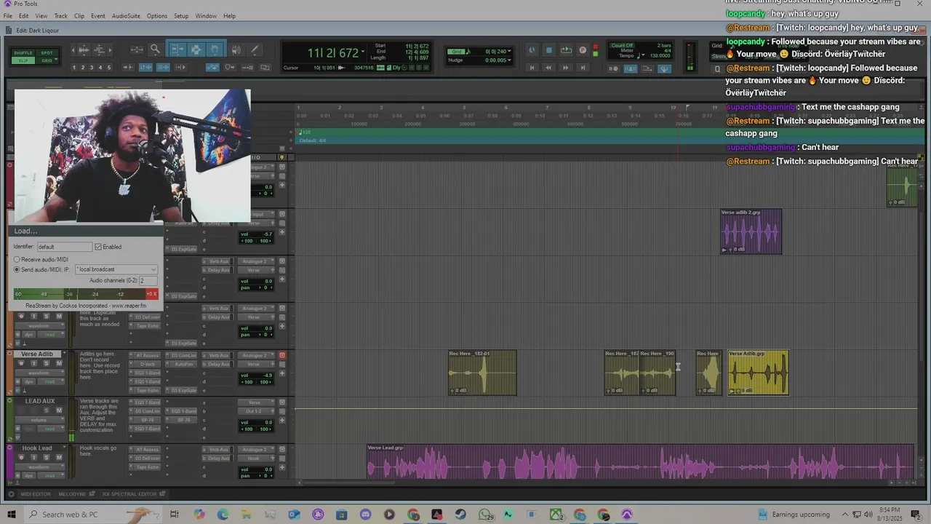The width and height of the screenshot is (931, 524).
Task: Select the Verse adlib 2.grp clip
Action: 751,231
